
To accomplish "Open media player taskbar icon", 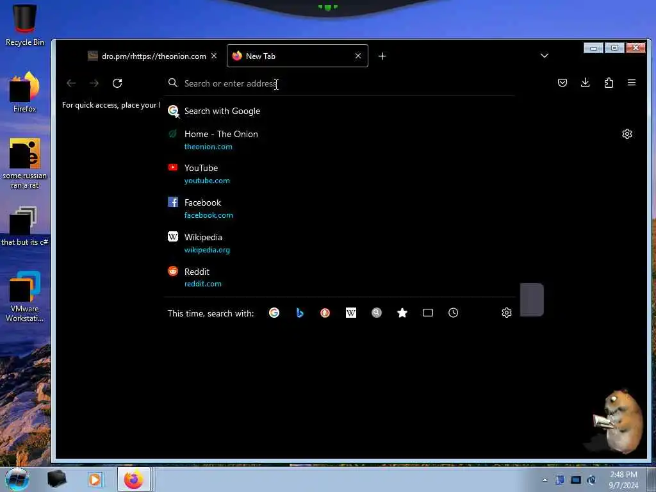I will tap(95, 479).
